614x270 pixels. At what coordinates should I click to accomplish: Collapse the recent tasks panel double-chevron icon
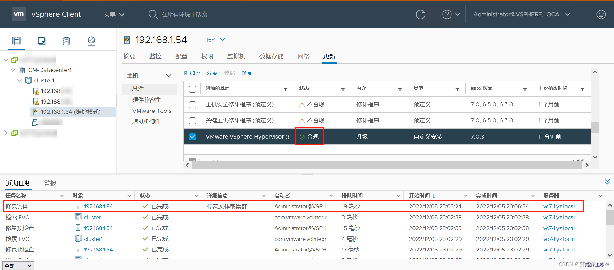[607, 182]
